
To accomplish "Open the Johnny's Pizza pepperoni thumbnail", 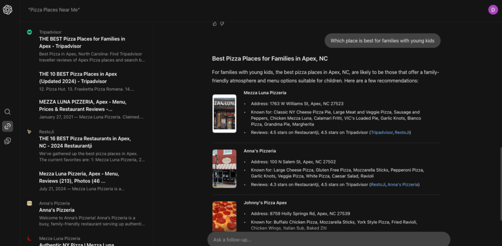I will point(225,217).
